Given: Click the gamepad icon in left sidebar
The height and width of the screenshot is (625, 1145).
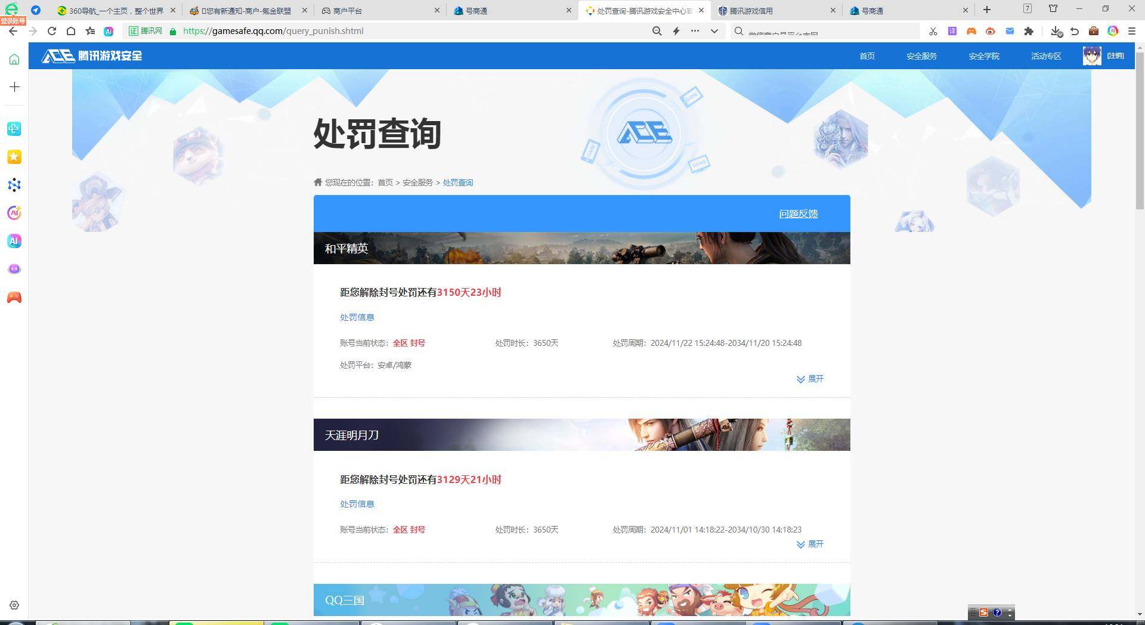Looking at the screenshot, I should pos(14,298).
